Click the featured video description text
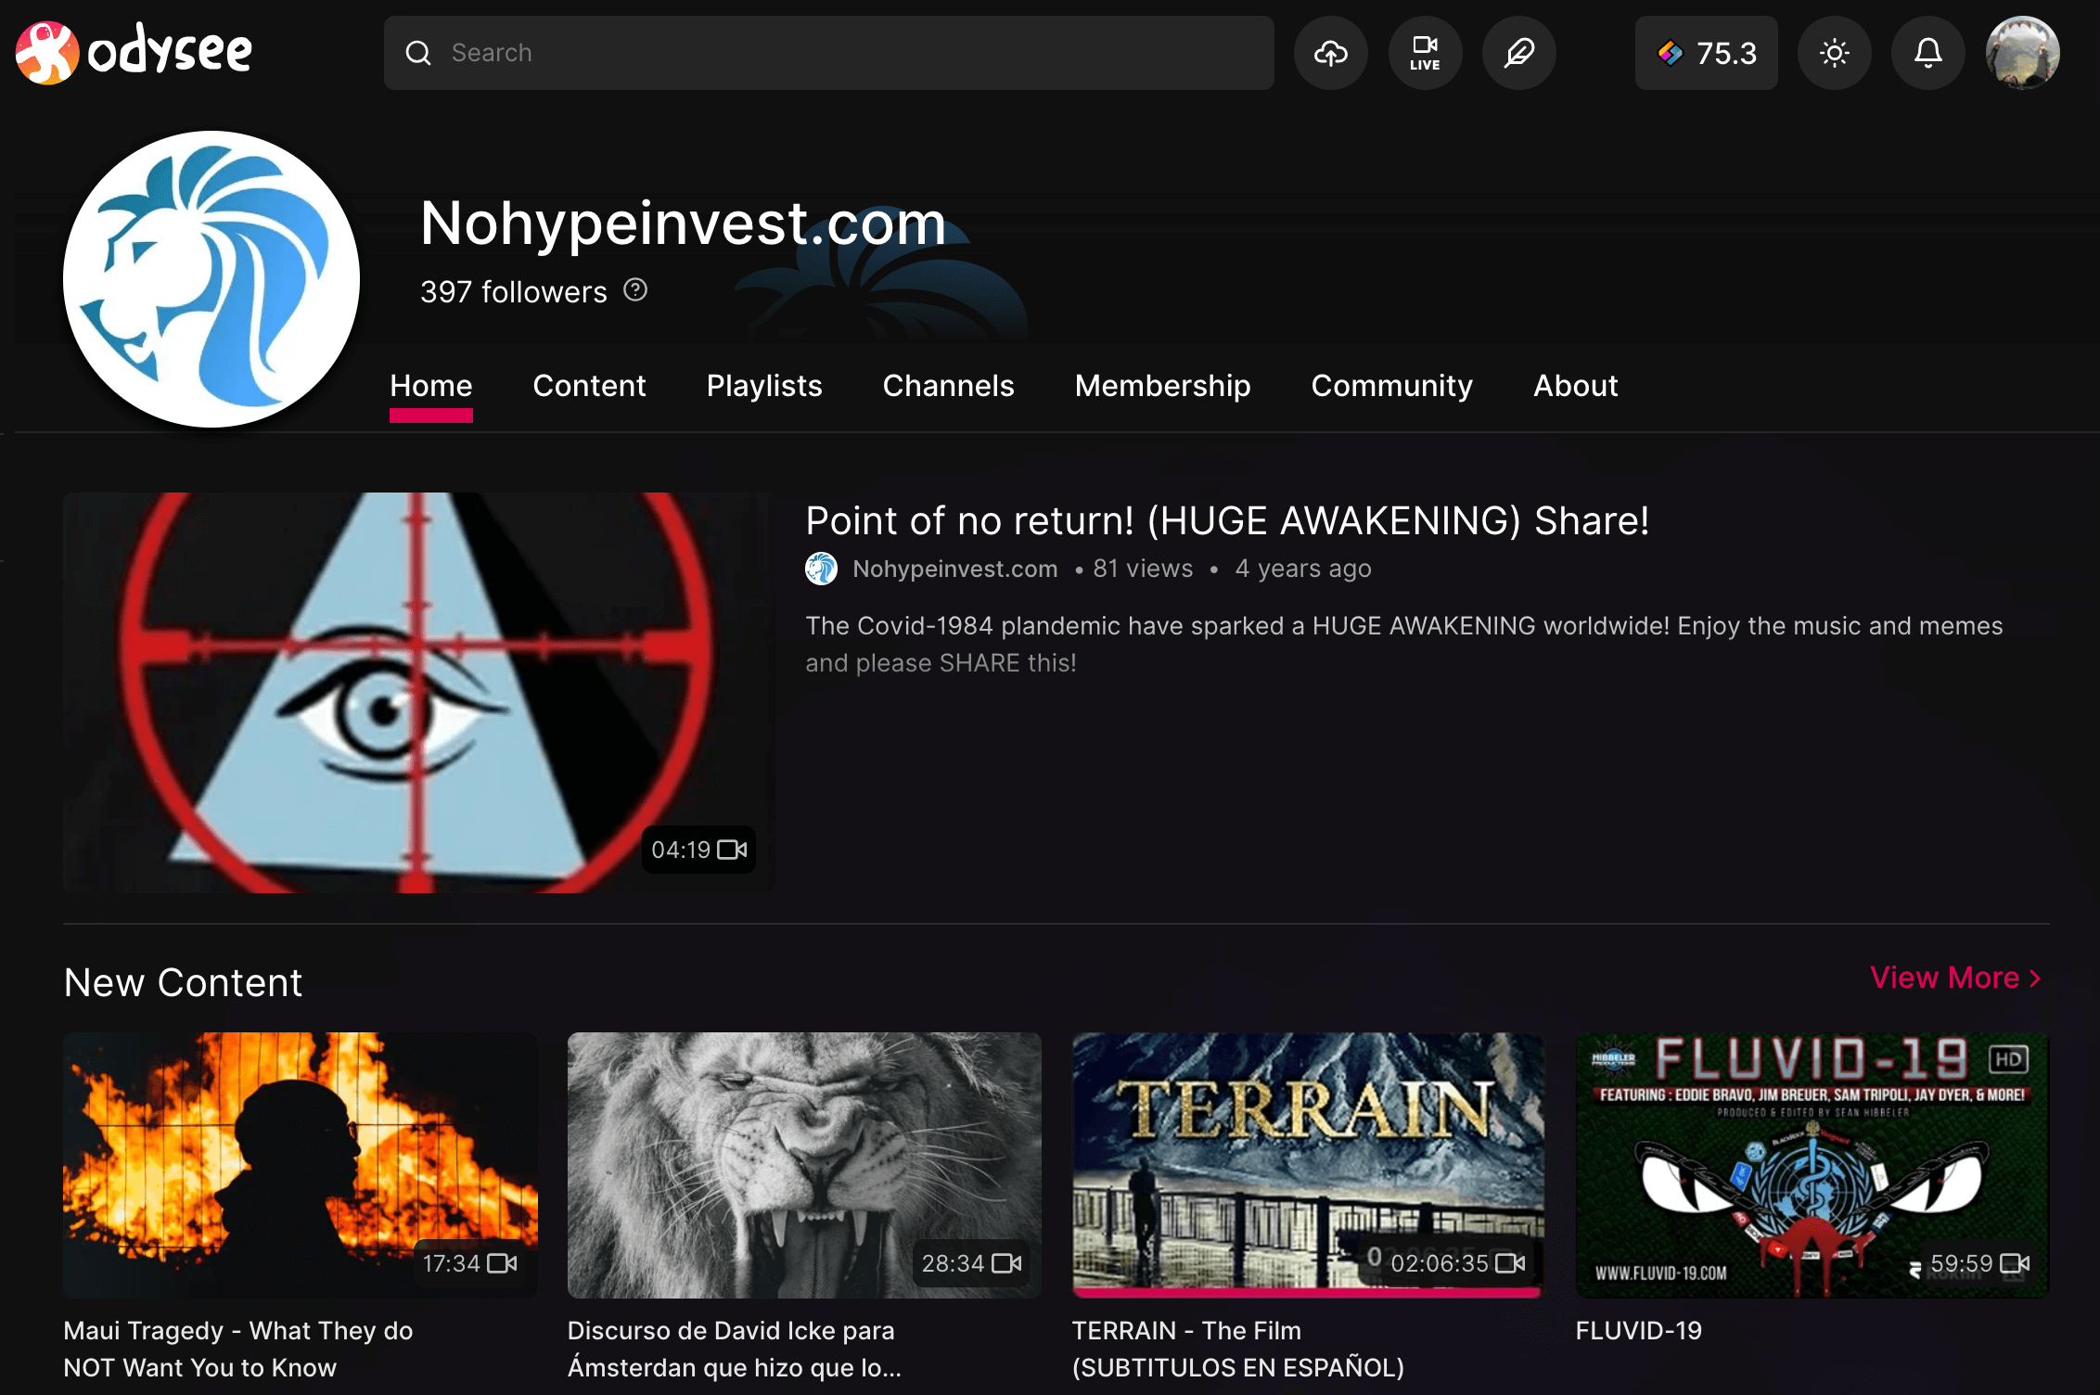2100x1395 pixels. (1404, 644)
